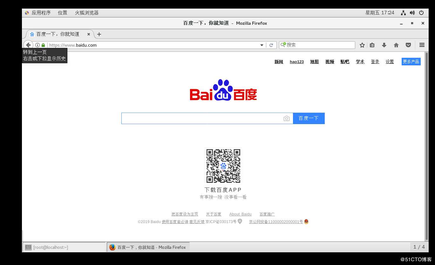
Task: Click the 1 / 4 workspace switcher
Action: coord(419,247)
